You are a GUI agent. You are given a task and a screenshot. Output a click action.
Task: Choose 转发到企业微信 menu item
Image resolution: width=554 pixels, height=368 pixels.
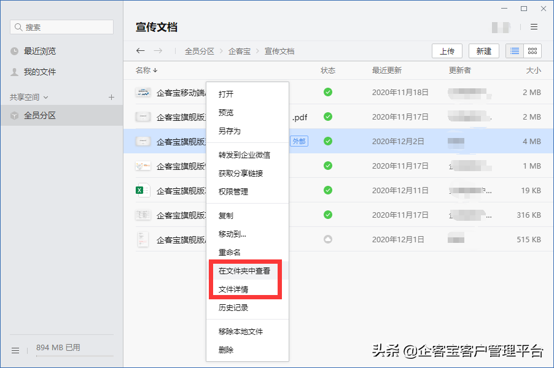(248, 155)
